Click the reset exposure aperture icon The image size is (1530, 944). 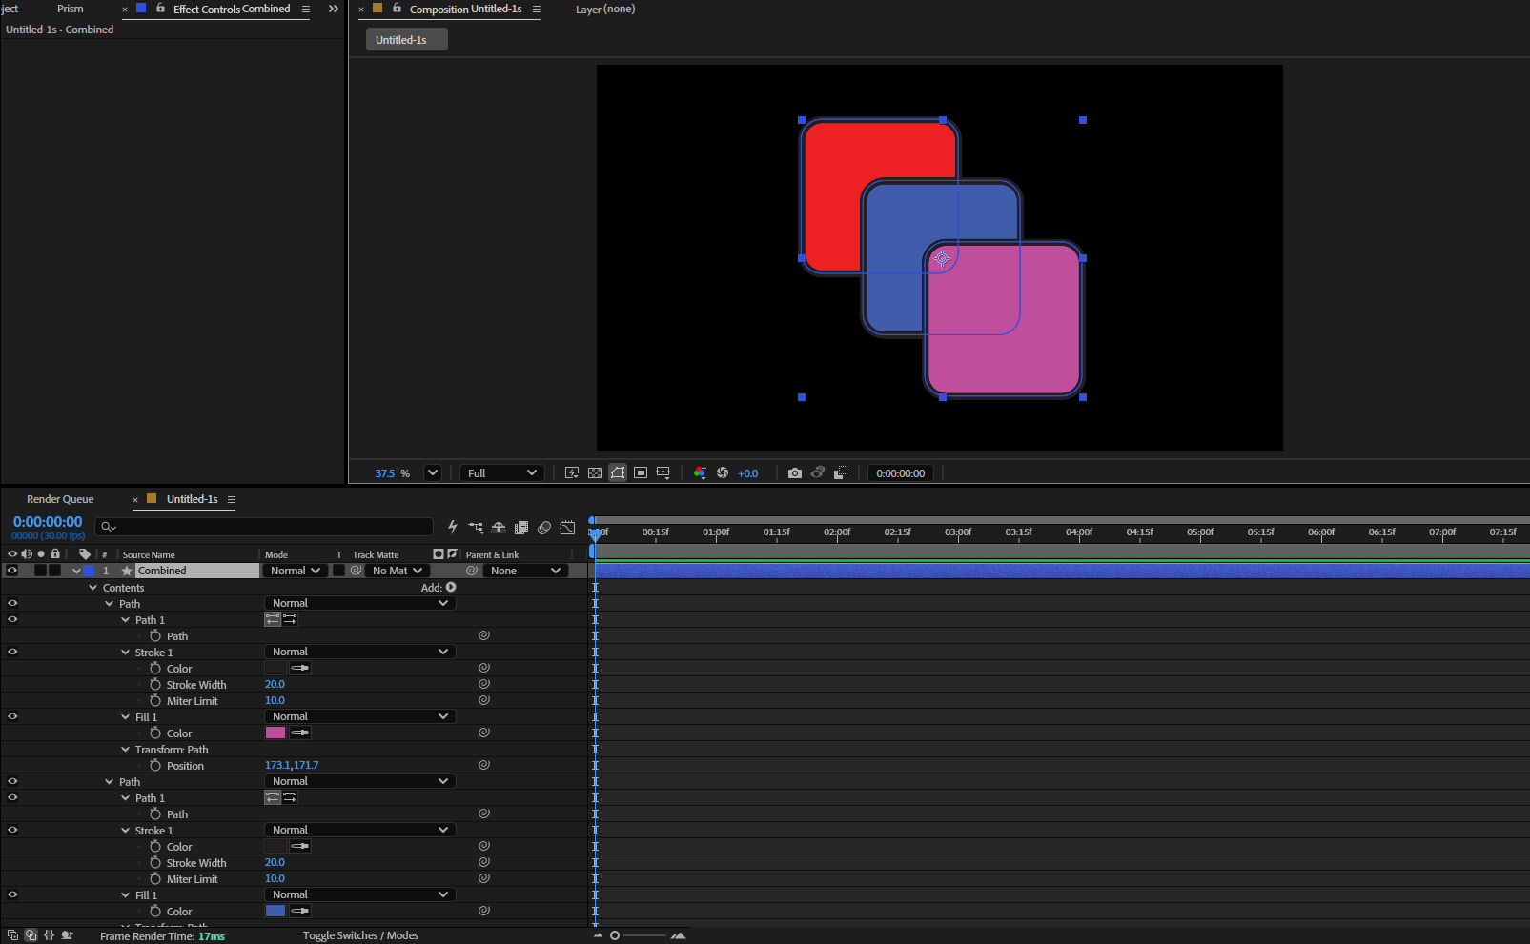[723, 473]
